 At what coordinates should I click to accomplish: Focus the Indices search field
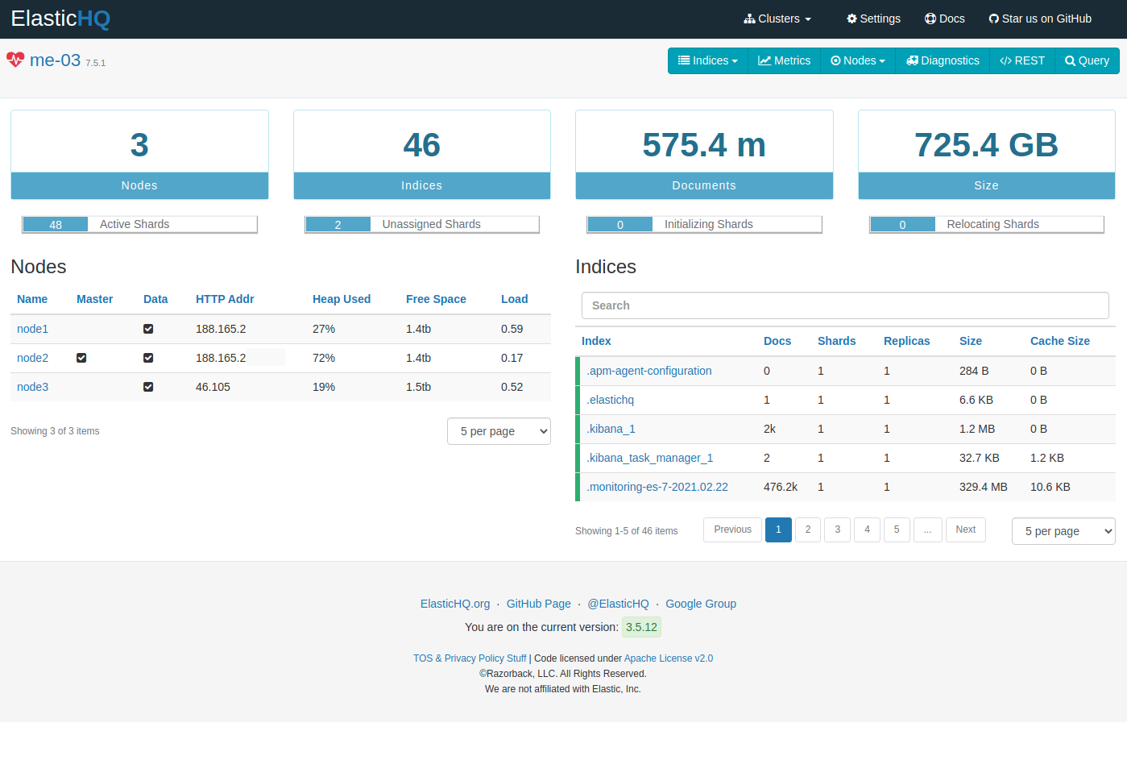(845, 305)
